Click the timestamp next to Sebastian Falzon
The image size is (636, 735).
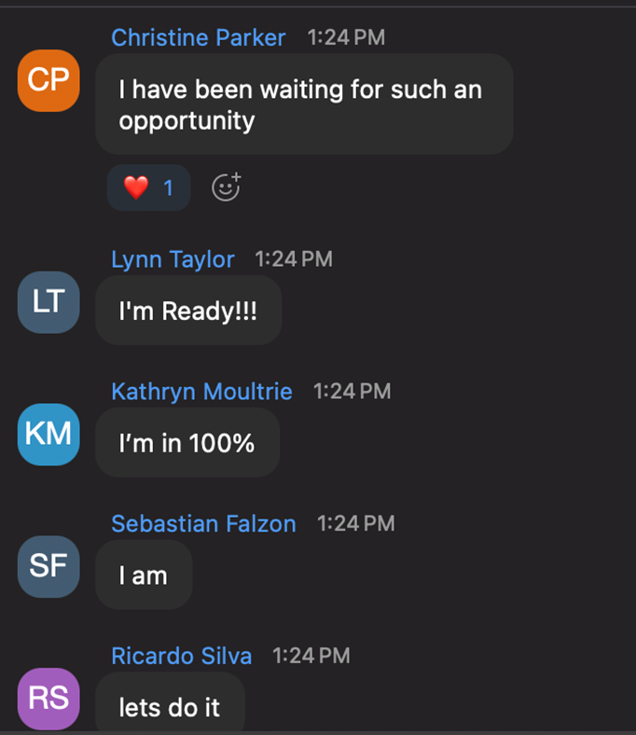pyautogui.click(x=356, y=524)
